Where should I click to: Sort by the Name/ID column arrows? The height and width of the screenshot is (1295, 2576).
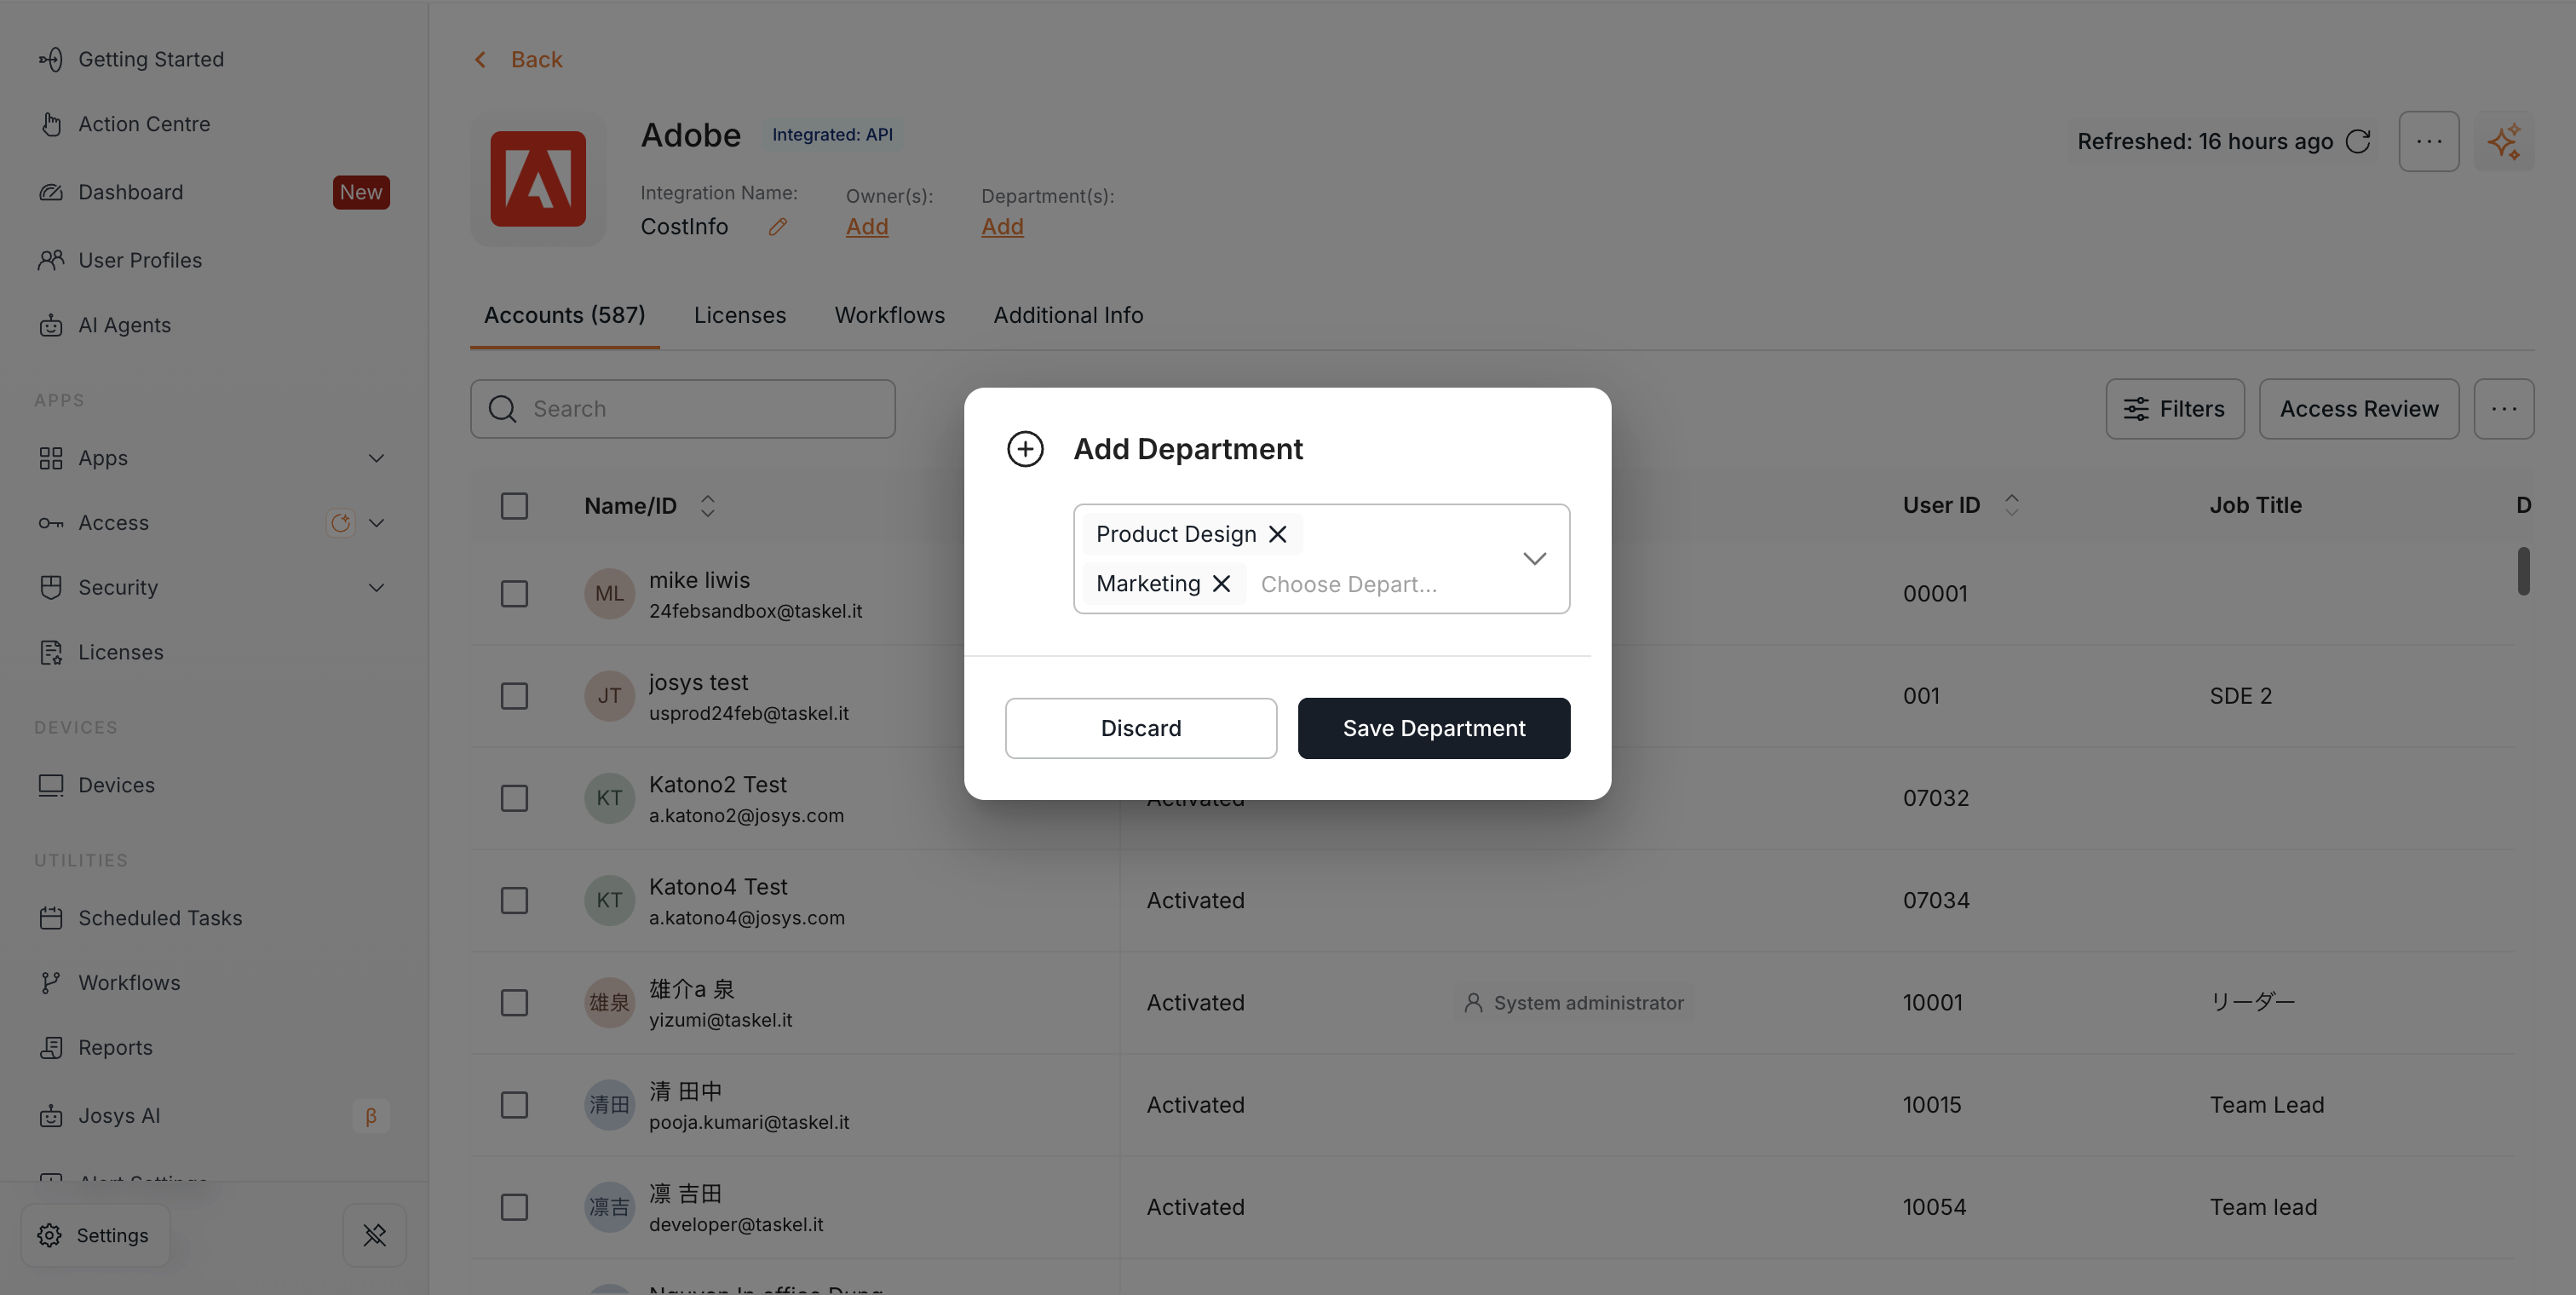707,506
